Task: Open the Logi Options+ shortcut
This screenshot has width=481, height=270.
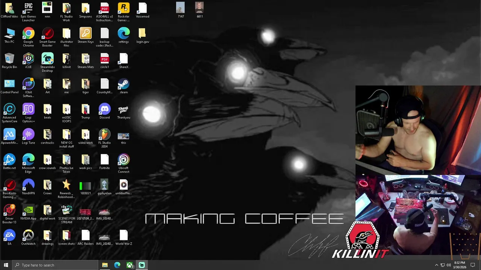Action: [x=28, y=113]
